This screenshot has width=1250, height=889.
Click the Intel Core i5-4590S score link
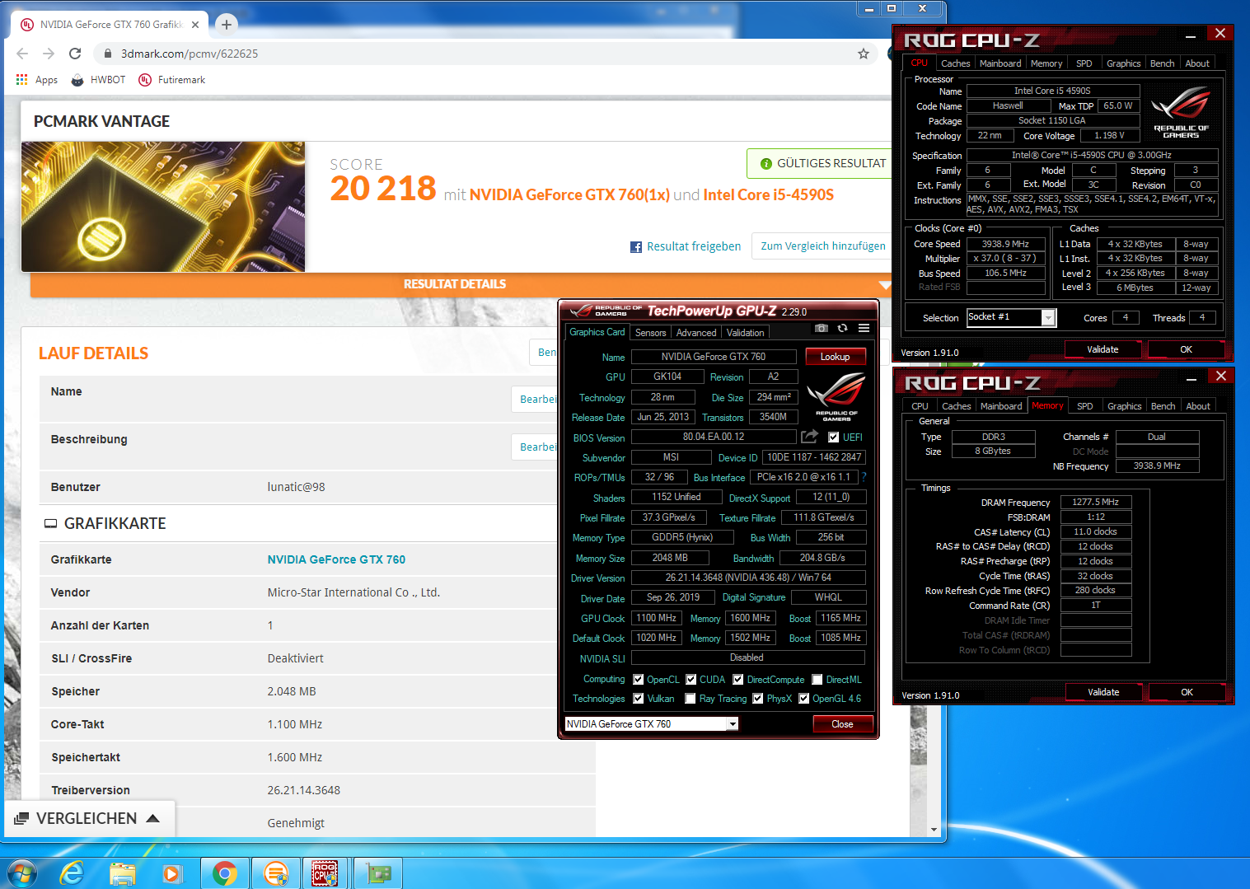click(769, 195)
